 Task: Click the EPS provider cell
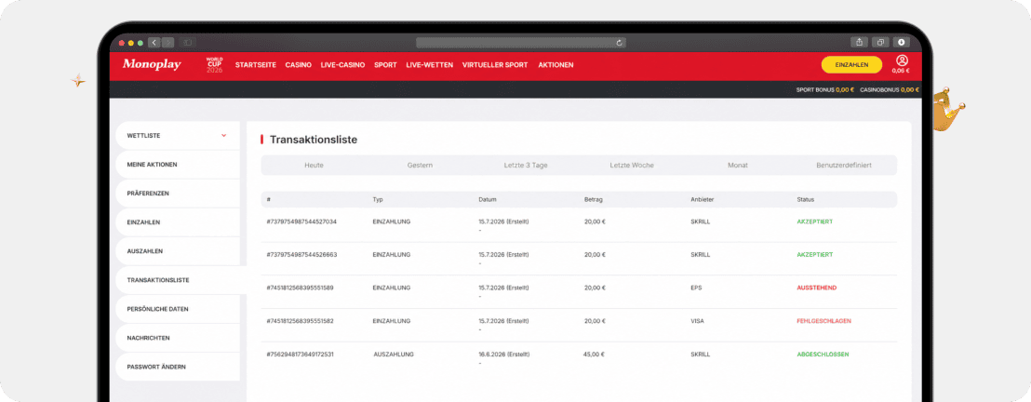coord(696,288)
